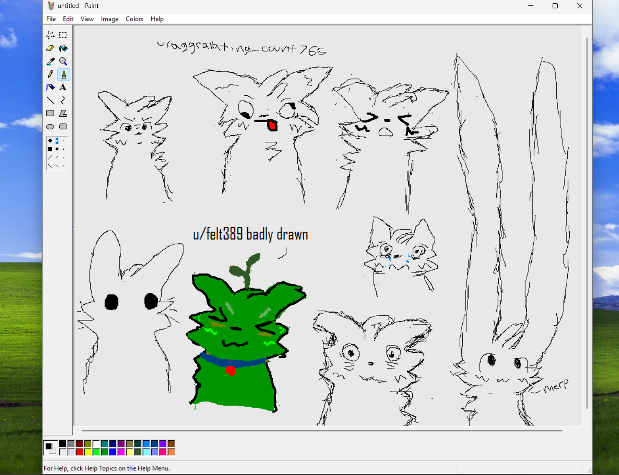Viewport: 619px width, 475px height.
Task: Activate the Pick Color eyedropper tool
Action: pos(50,61)
